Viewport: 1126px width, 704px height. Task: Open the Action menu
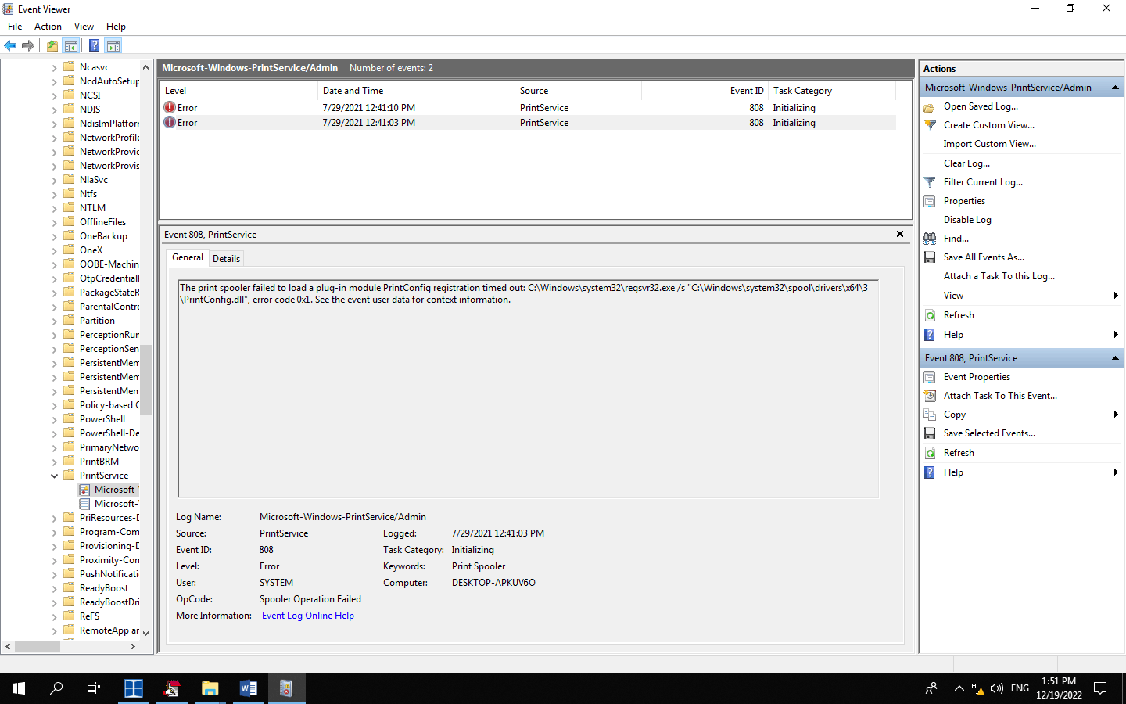coord(48,27)
